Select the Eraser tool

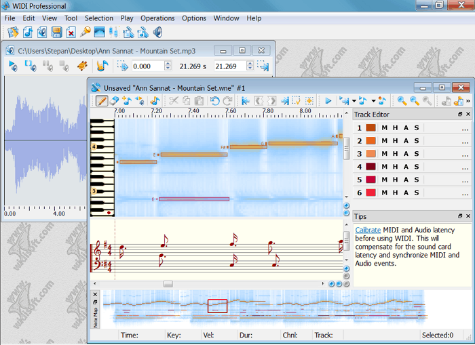(114, 101)
